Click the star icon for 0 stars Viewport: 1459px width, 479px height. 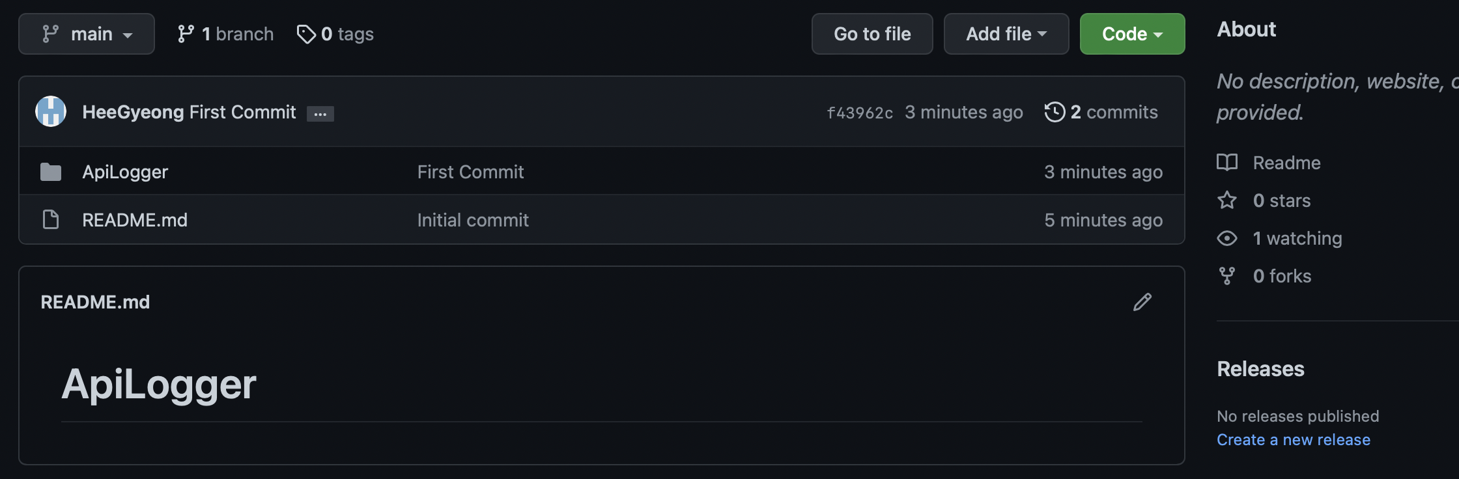click(1227, 200)
